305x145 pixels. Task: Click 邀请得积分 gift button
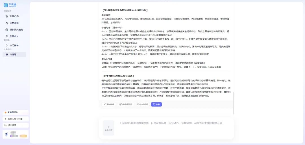click(16, 112)
